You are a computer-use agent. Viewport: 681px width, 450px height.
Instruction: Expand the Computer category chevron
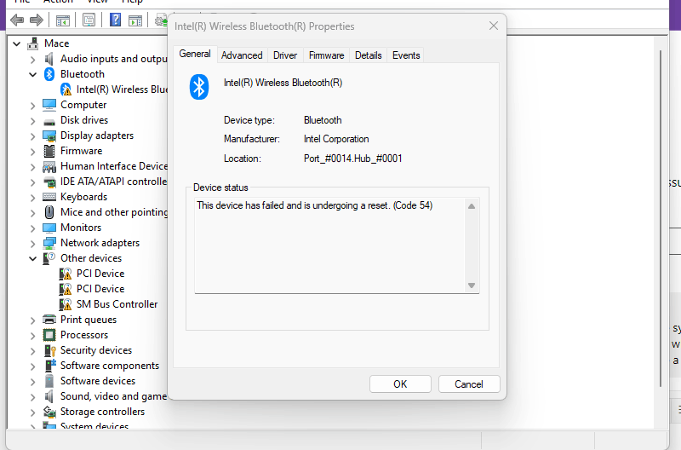pos(33,105)
